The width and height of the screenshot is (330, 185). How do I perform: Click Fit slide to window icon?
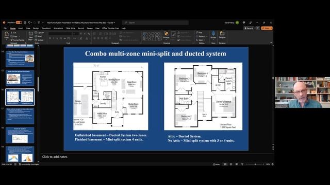[x=273, y=164]
